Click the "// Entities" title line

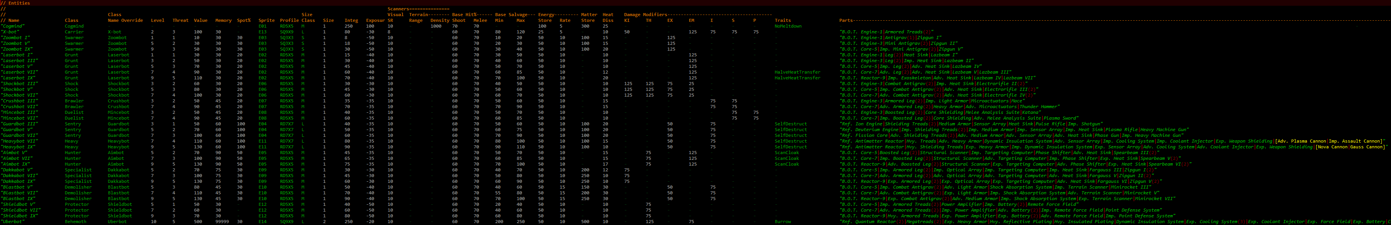(15, 3)
